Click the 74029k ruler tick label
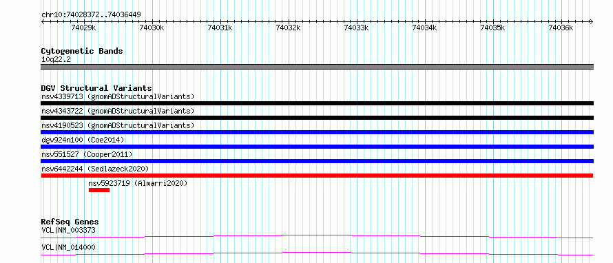The image size is (613, 263). click(84, 28)
